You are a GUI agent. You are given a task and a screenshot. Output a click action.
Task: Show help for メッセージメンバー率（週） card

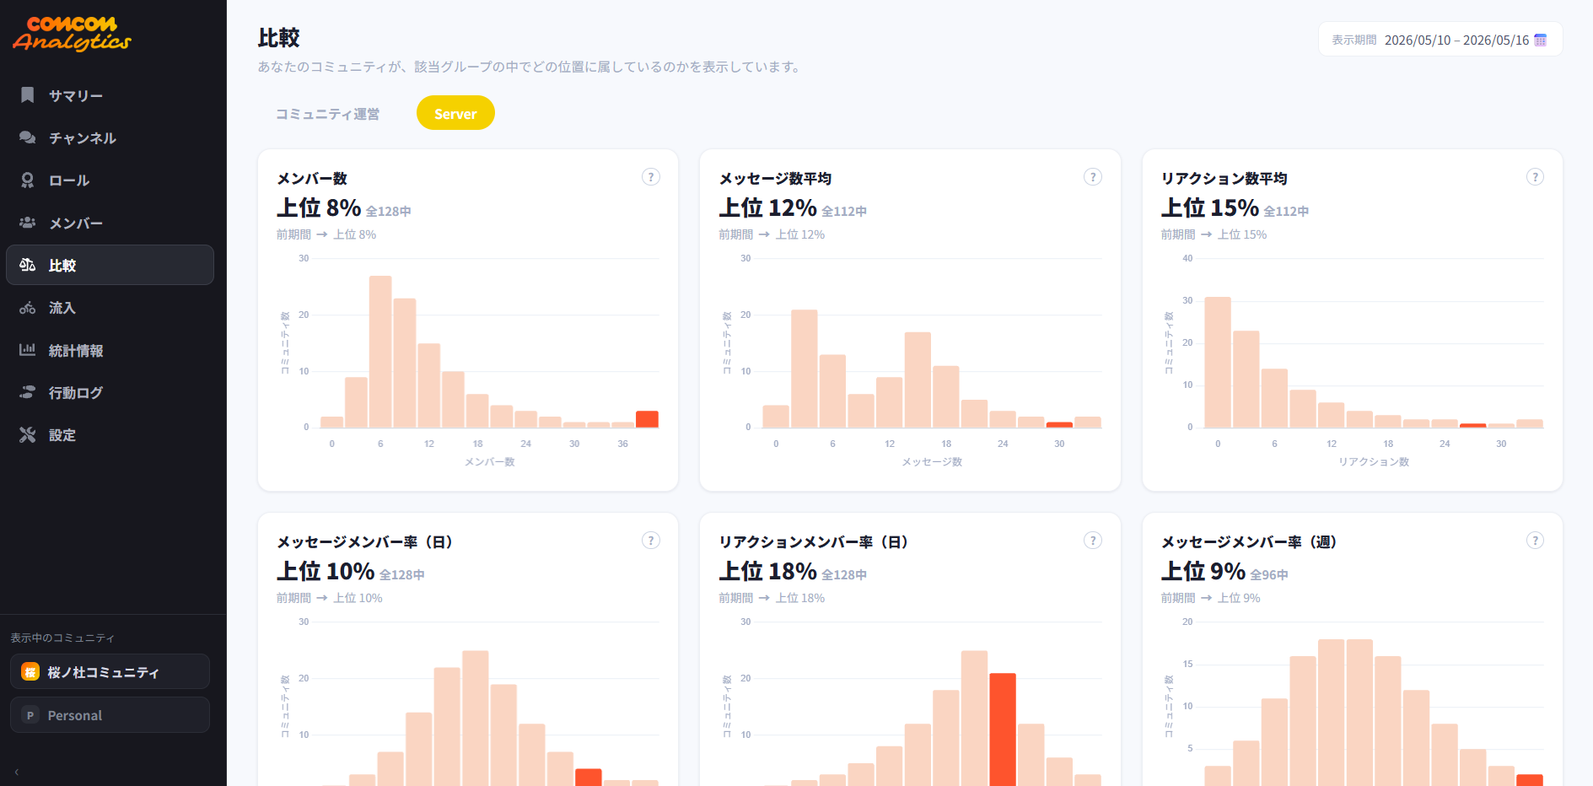(x=1535, y=541)
